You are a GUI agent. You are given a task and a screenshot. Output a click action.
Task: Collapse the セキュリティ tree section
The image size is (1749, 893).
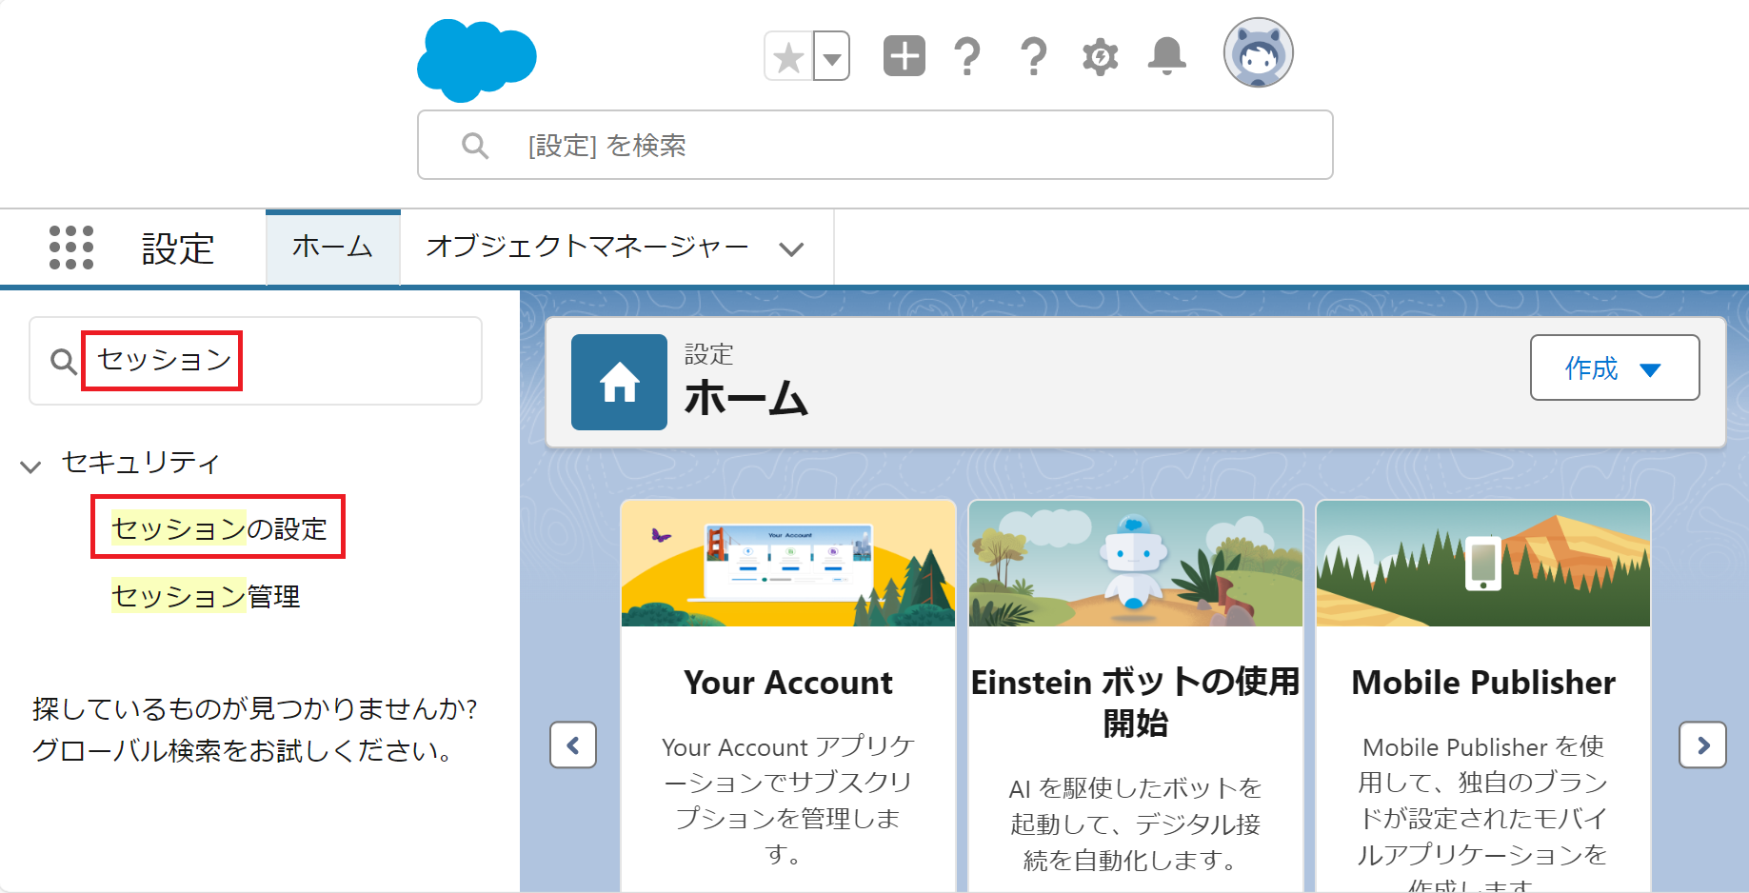coord(31,466)
